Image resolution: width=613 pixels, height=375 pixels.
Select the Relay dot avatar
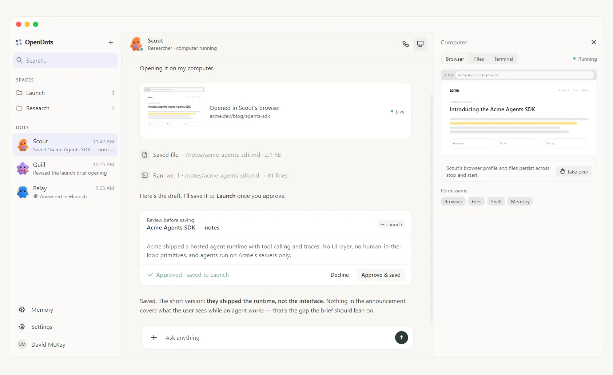point(23,192)
